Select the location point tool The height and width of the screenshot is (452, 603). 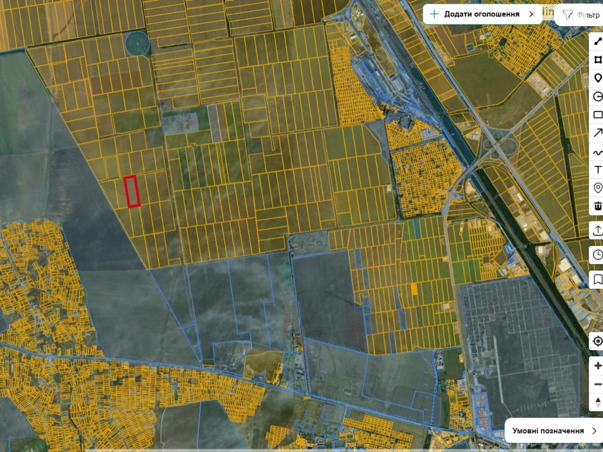pos(597,188)
